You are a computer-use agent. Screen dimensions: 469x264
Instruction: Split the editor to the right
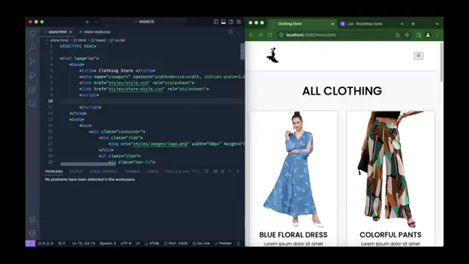(230, 32)
